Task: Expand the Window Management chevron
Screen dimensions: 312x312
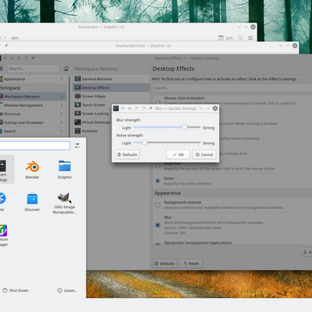Action: tap(62, 105)
